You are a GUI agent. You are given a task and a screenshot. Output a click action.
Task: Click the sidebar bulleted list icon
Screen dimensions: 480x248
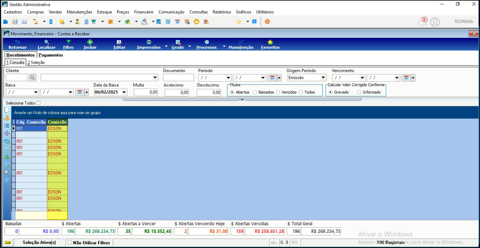tap(7, 126)
